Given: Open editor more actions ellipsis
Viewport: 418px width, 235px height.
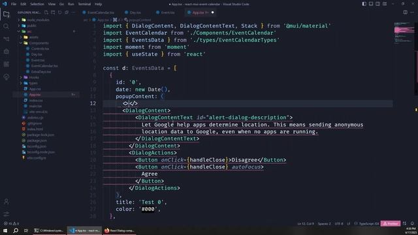Looking at the screenshot, I should coord(412,12).
